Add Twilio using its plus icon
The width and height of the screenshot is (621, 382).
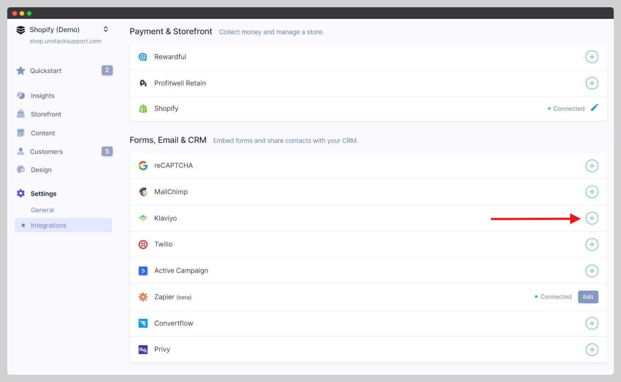[x=592, y=244]
